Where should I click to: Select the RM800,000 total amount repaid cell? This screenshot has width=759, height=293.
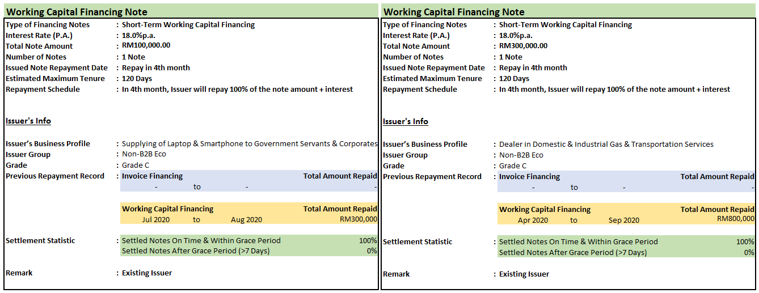pos(736,219)
